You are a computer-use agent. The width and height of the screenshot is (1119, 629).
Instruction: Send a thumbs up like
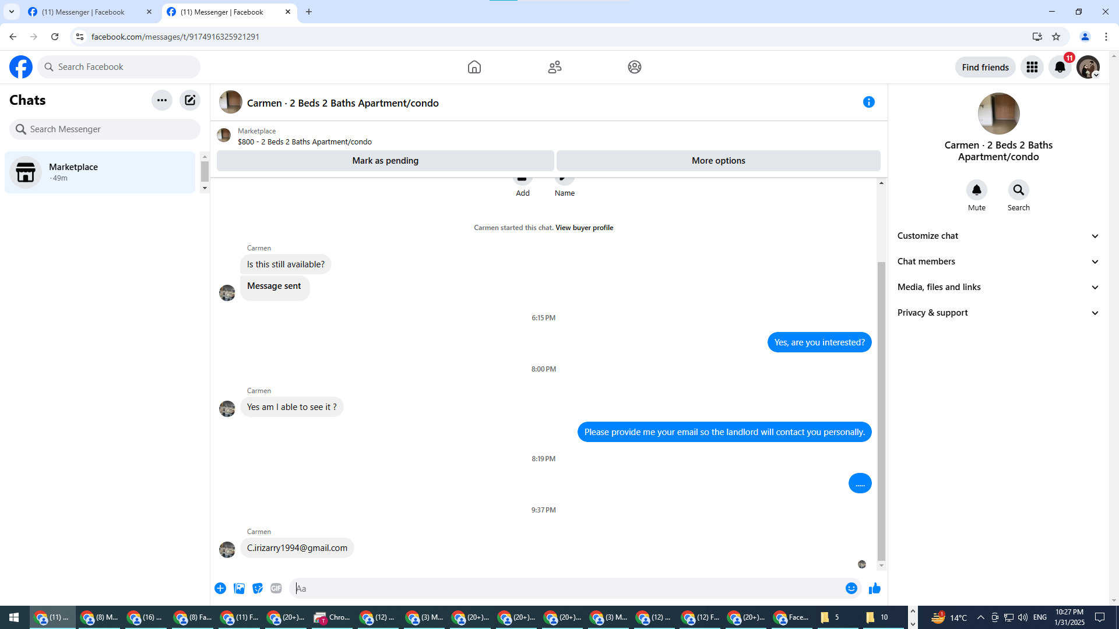[x=875, y=588]
